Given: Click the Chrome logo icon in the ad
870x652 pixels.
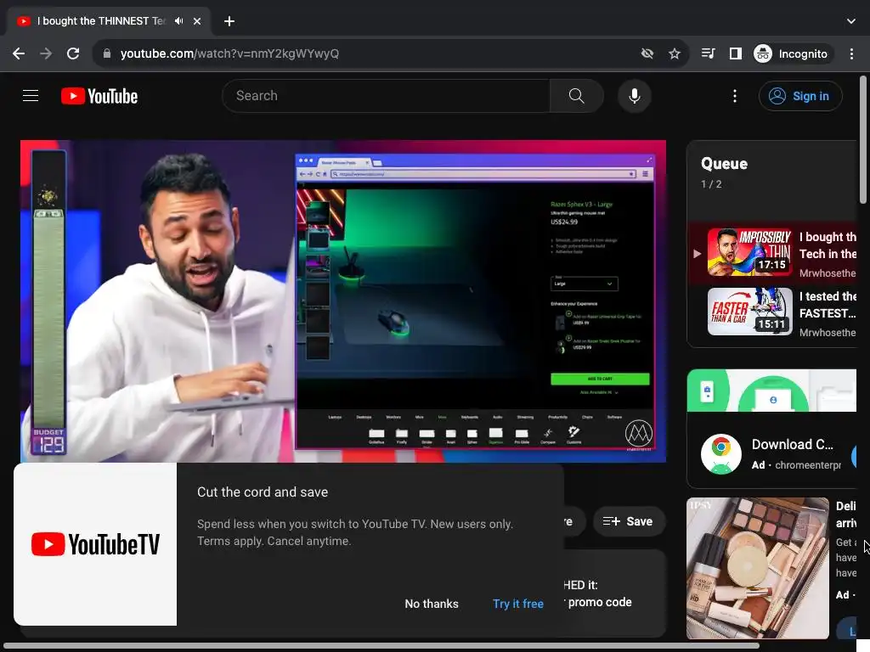Looking at the screenshot, I should coord(721,454).
